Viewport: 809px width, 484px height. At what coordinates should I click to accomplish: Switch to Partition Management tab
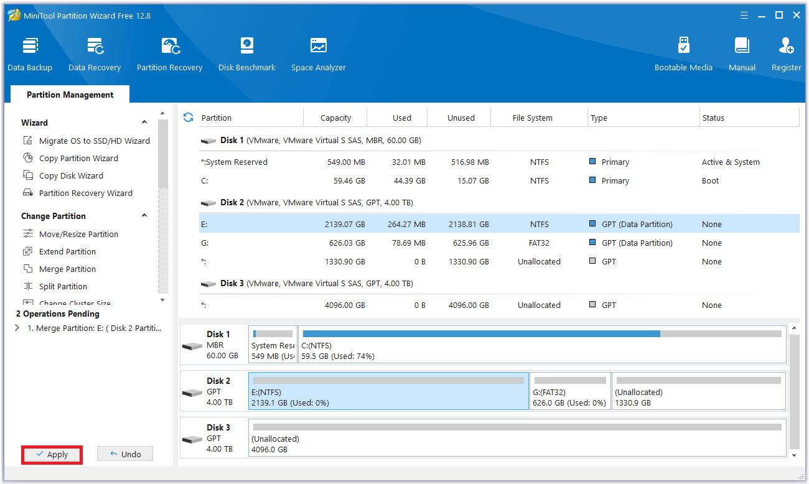tap(70, 95)
